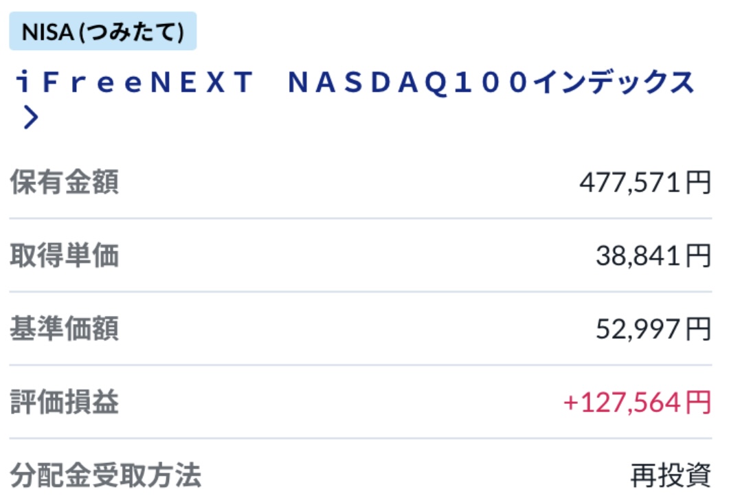
Task: Click the 円 symbol after 477,571
Action: pyautogui.click(x=699, y=182)
